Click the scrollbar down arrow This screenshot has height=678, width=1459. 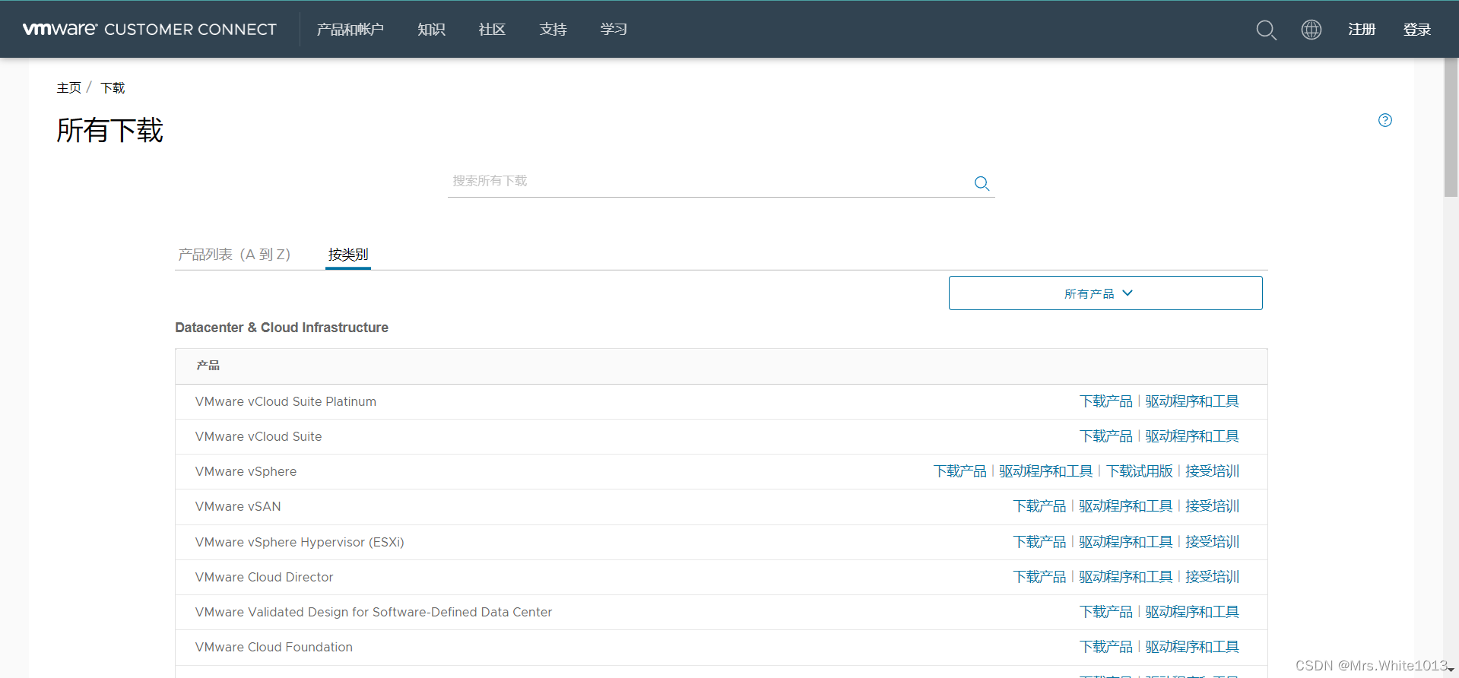[1451, 670]
